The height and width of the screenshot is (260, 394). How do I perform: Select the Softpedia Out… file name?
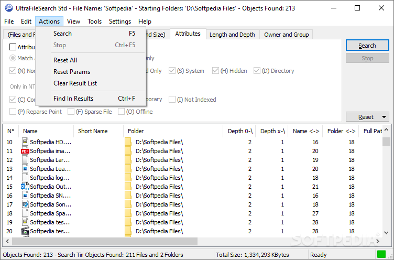(50, 187)
